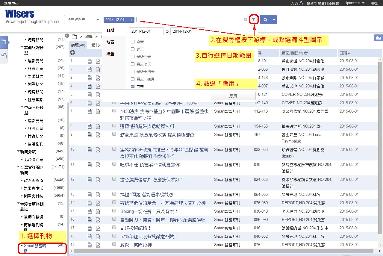Open the article 擔心燒燙傷意外 怎麼投保才好？
Viewport: 383px width, 256px height.
point(152,180)
